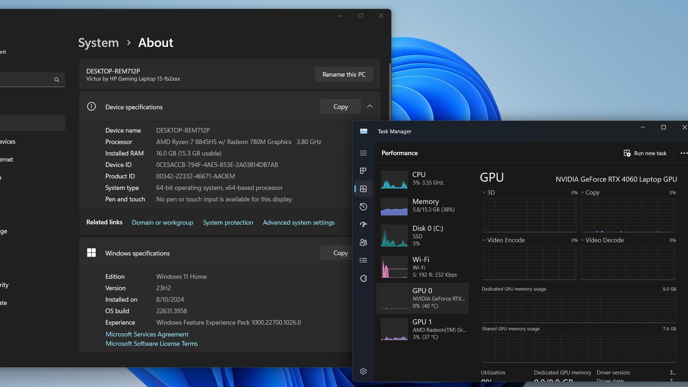Go back to System in breadcrumb
The height and width of the screenshot is (387, 688).
98,43
